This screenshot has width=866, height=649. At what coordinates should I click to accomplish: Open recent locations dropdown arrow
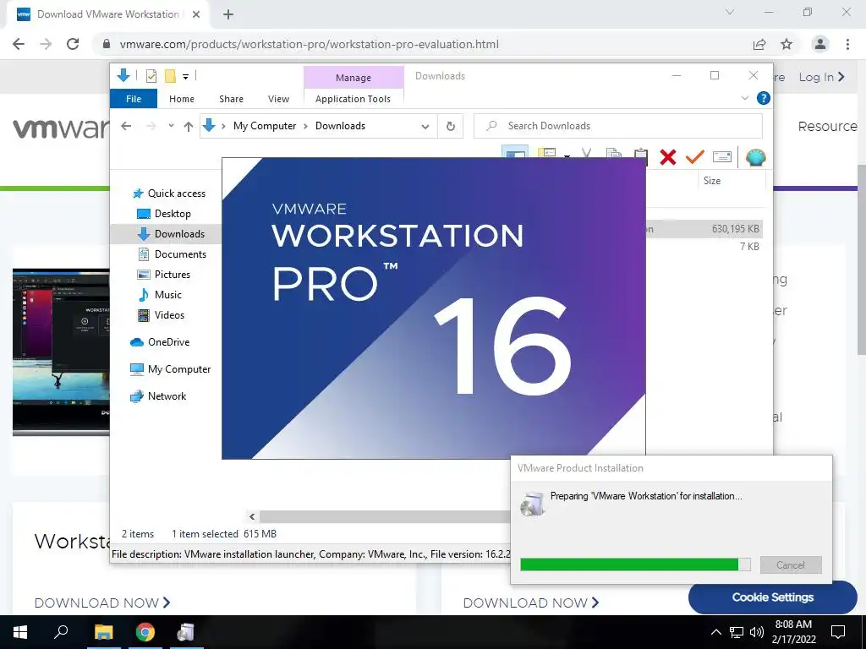point(171,126)
